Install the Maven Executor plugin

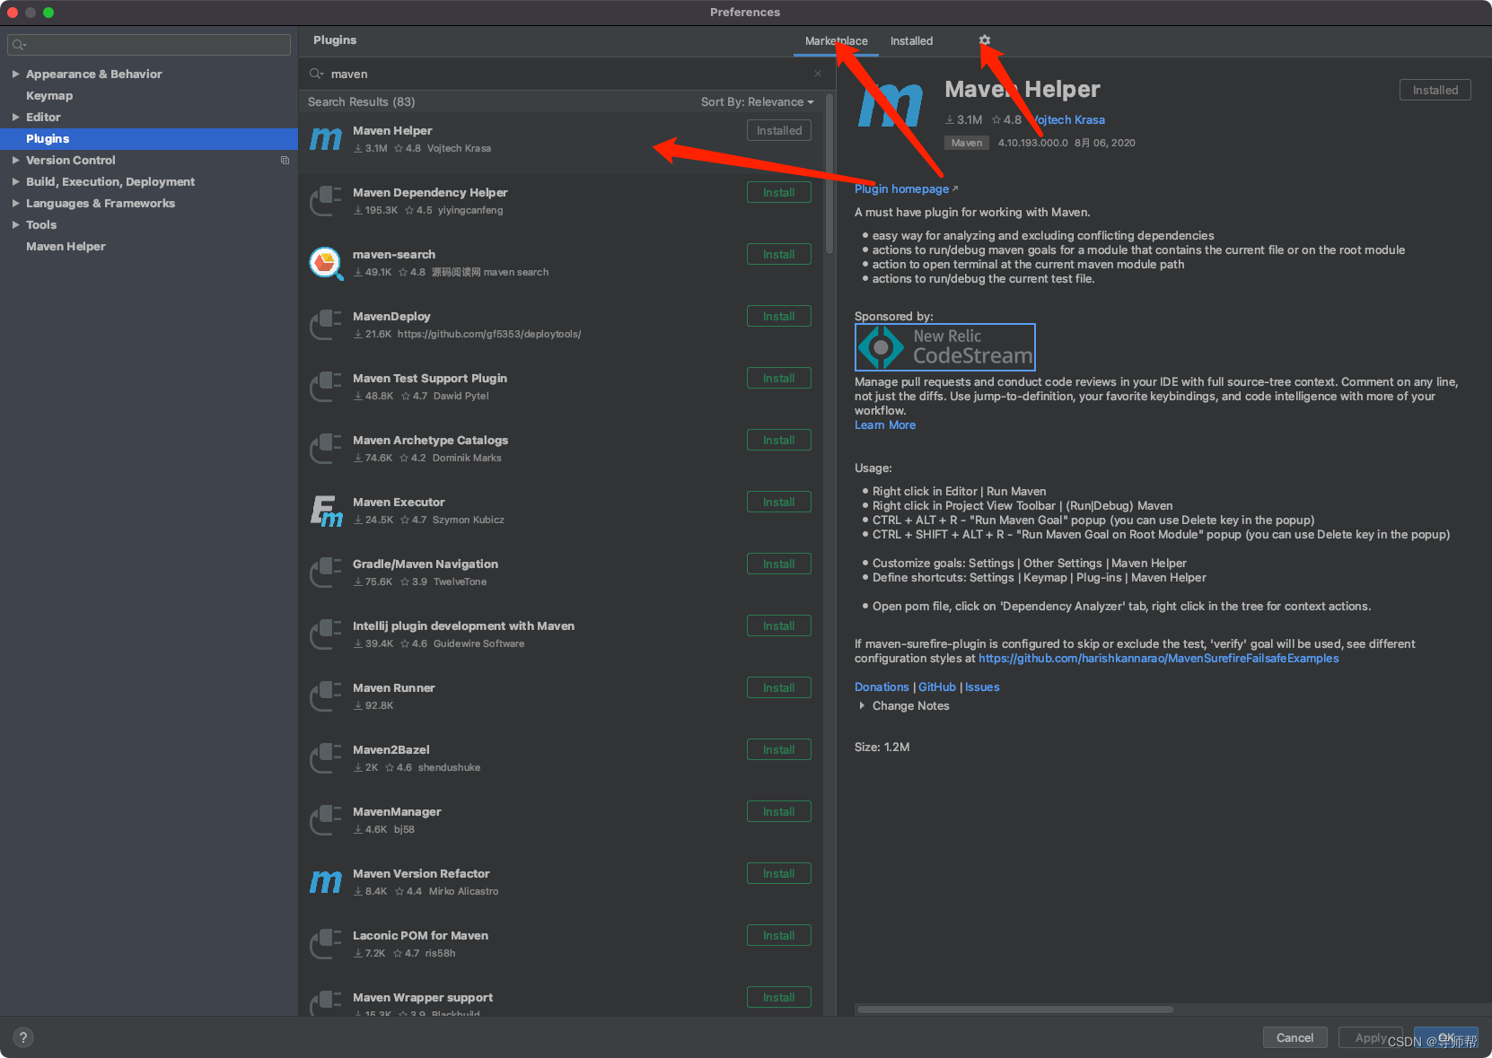tap(778, 502)
